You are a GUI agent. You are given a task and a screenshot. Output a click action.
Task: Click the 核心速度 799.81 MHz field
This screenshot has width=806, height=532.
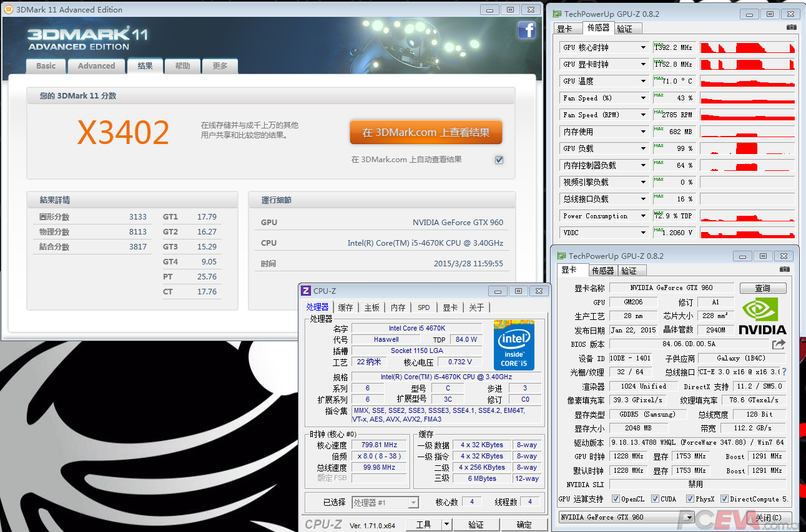[x=379, y=445]
